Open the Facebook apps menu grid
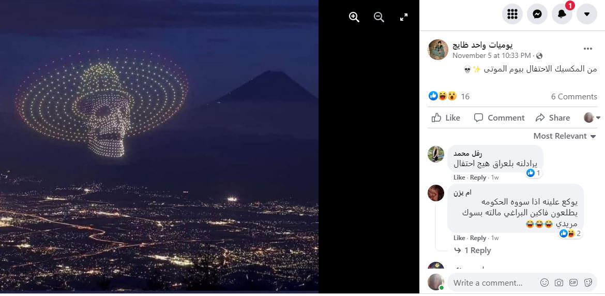 tap(512, 14)
